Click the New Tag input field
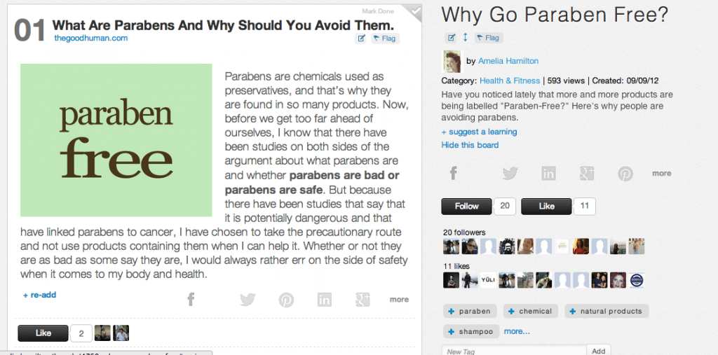This screenshot has width=718, height=355. click(x=514, y=351)
